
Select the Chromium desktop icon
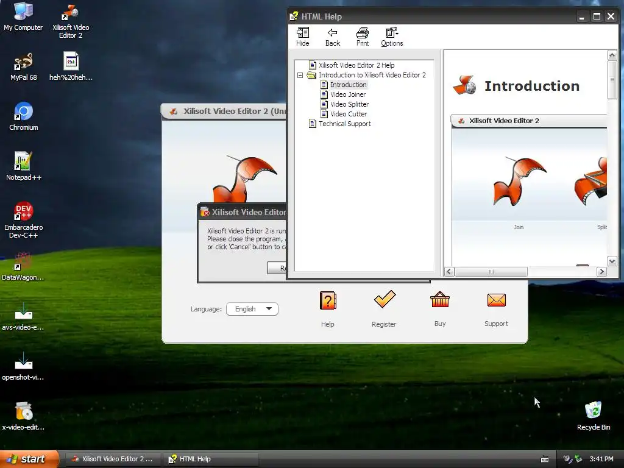point(23,116)
